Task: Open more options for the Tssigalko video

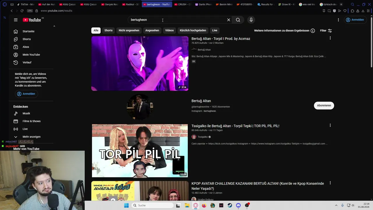Action: (330, 125)
